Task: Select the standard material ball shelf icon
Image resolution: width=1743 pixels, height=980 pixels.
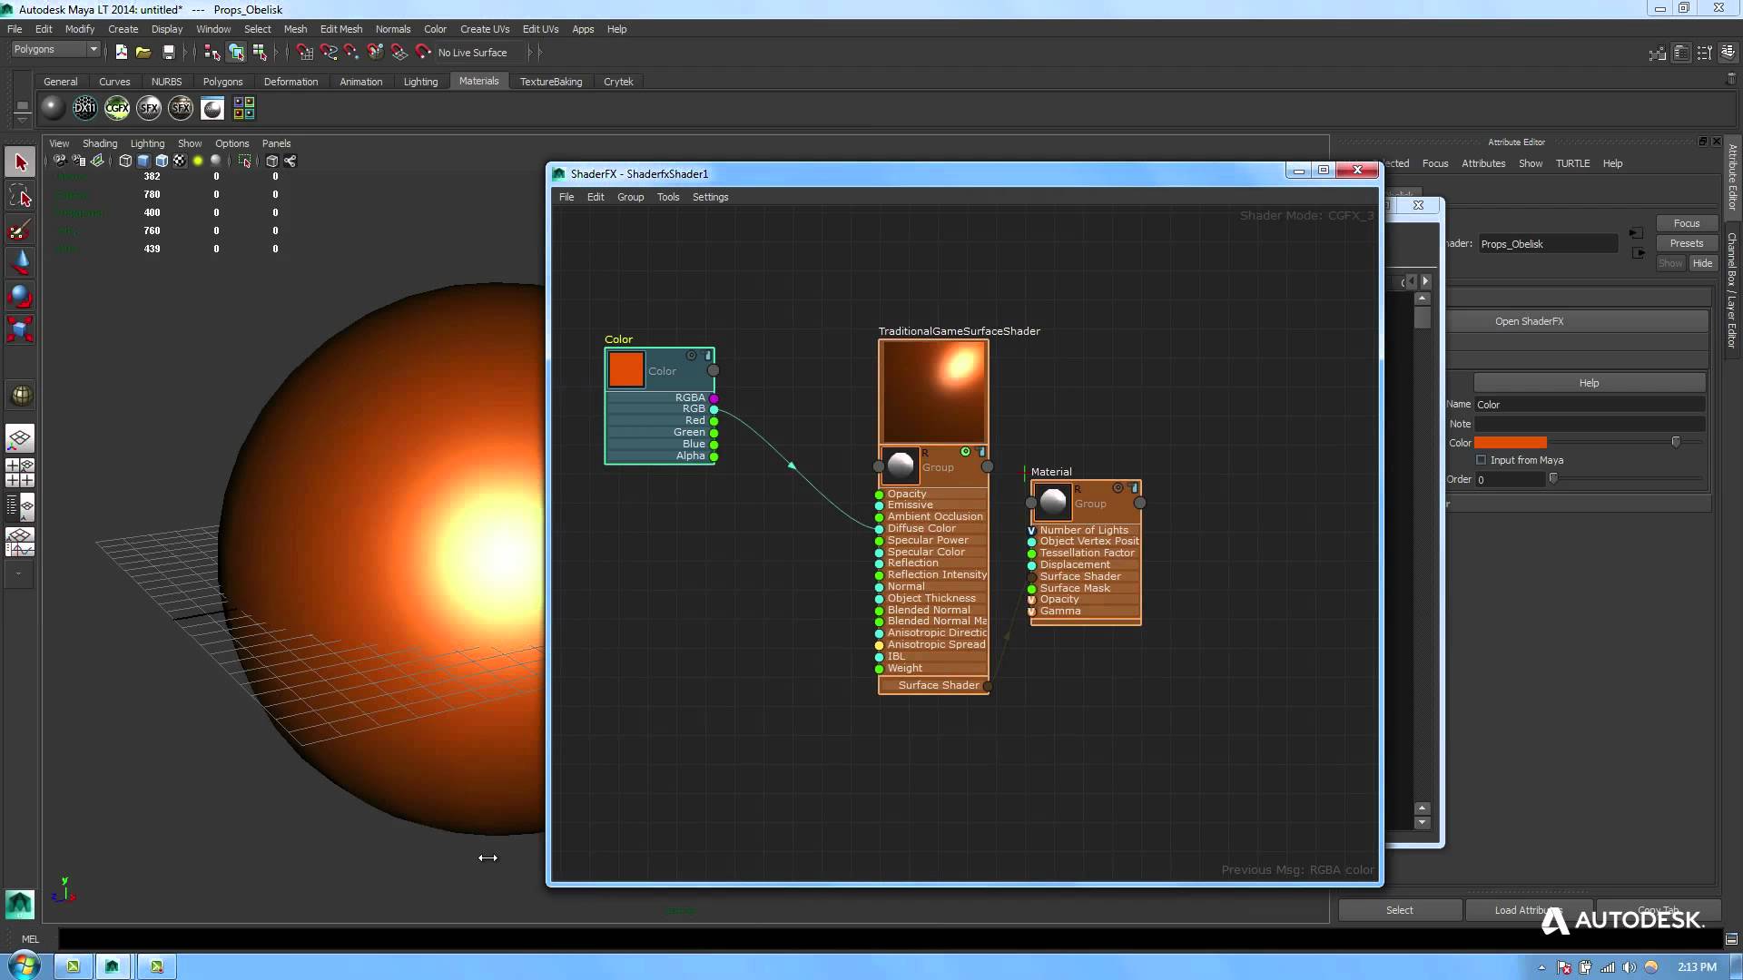Action: coord(53,107)
